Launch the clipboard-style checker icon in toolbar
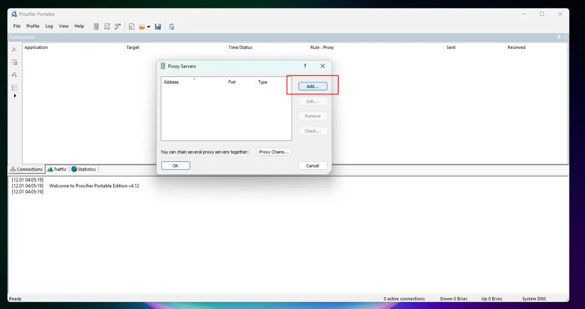Screen dimensions: 585x309 tap(171, 27)
